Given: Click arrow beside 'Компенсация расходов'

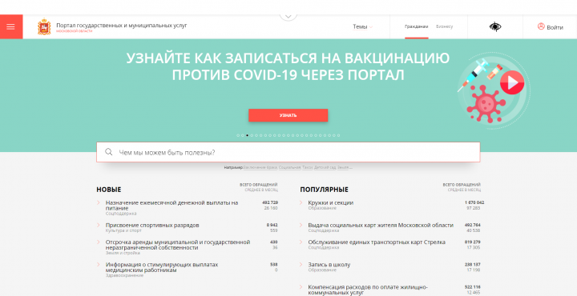Looking at the screenshot, I should (301, 286).
